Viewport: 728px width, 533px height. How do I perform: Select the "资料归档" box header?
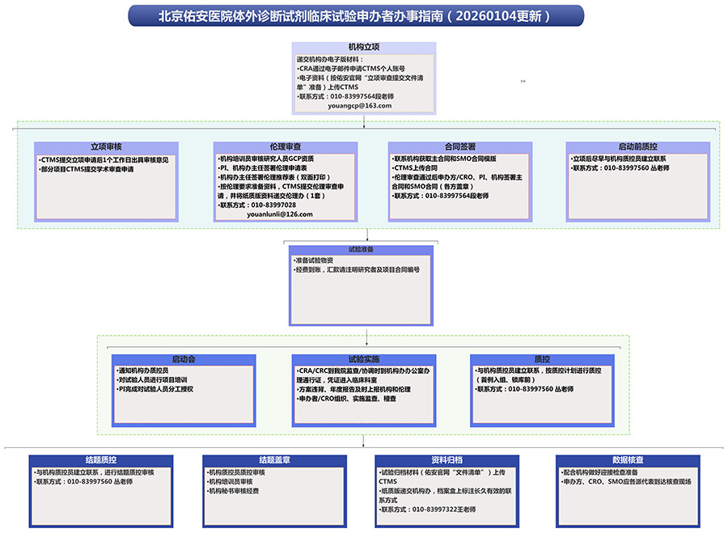[447, 460]
